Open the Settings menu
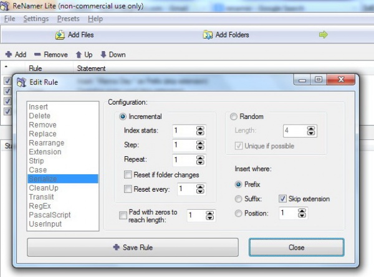 36,19
